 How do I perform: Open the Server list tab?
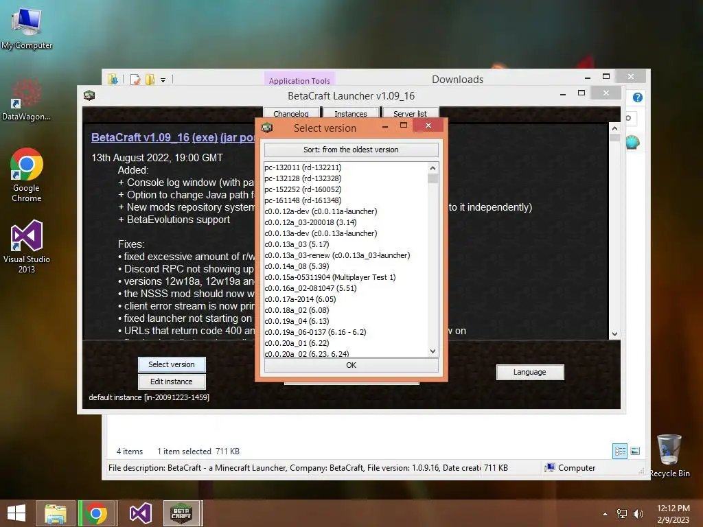[x=411, y=113]
